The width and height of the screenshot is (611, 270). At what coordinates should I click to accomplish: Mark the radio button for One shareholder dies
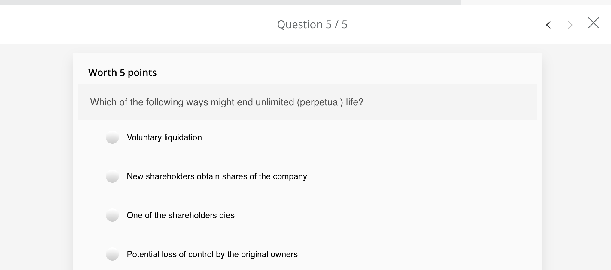112,215
